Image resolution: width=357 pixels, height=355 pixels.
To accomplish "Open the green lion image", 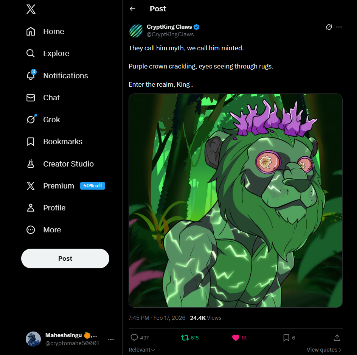I will coord(236,201).
